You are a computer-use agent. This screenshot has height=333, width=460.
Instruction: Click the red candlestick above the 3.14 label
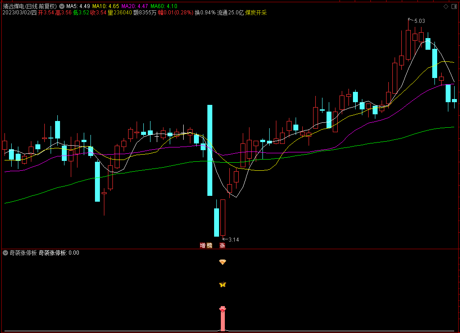pyautogui.click(x=223, y=218)
